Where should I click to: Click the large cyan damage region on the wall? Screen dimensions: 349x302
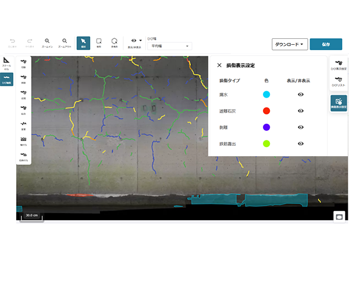(276, 200)
